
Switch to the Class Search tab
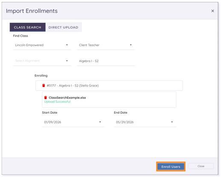(x=28, y=27)
